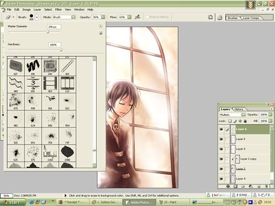The height and width of the screenshot is (206, 275).
Task: Open brush picker flyout menu round button
Action: click(x=101, y=26)
